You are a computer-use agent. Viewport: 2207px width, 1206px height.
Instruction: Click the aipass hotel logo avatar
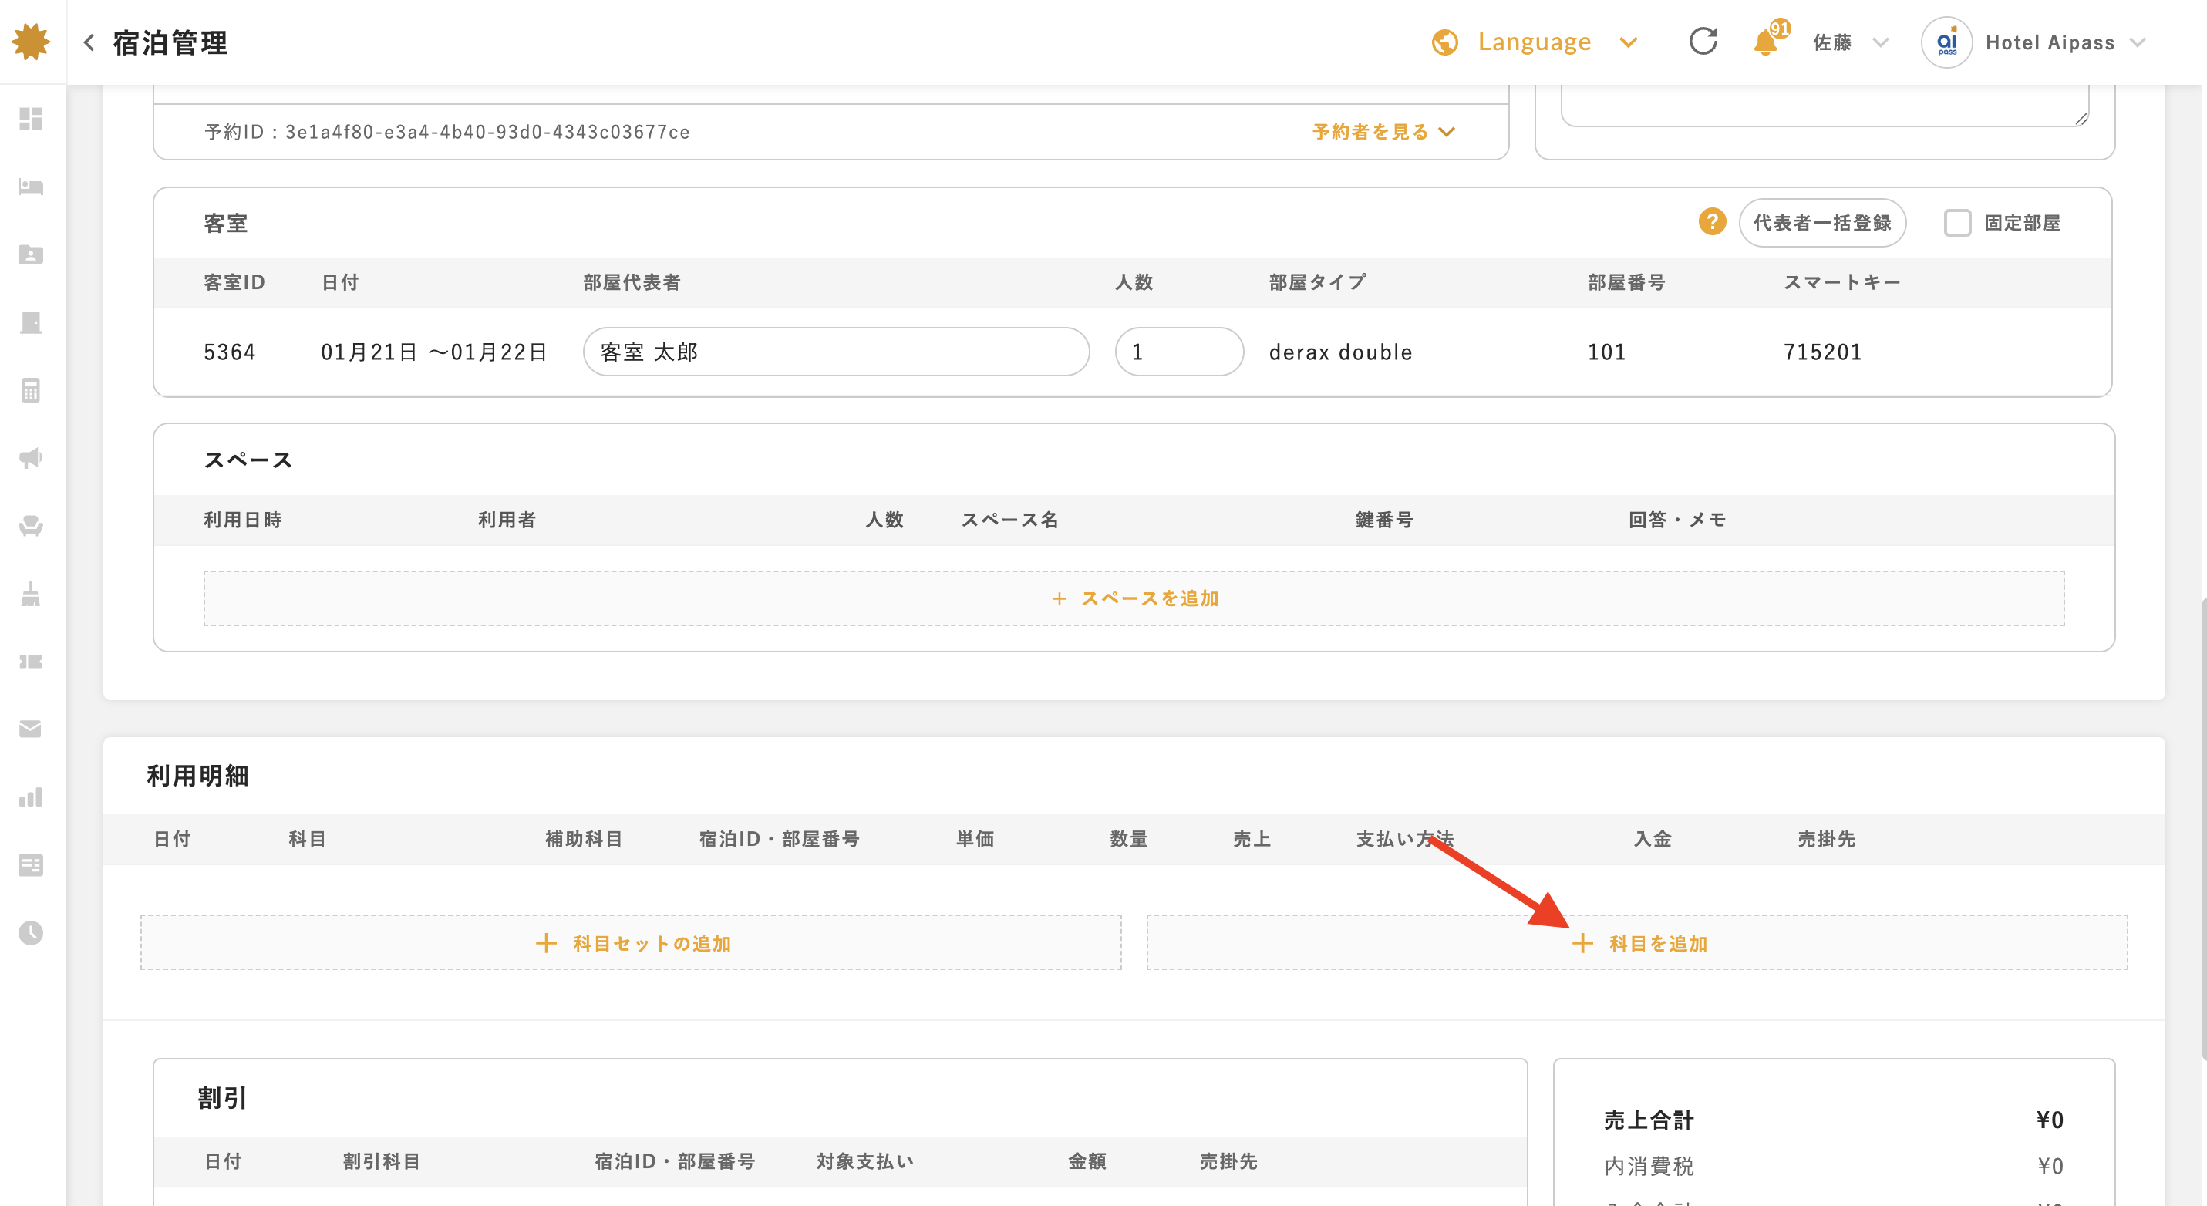click(1946, 42)
